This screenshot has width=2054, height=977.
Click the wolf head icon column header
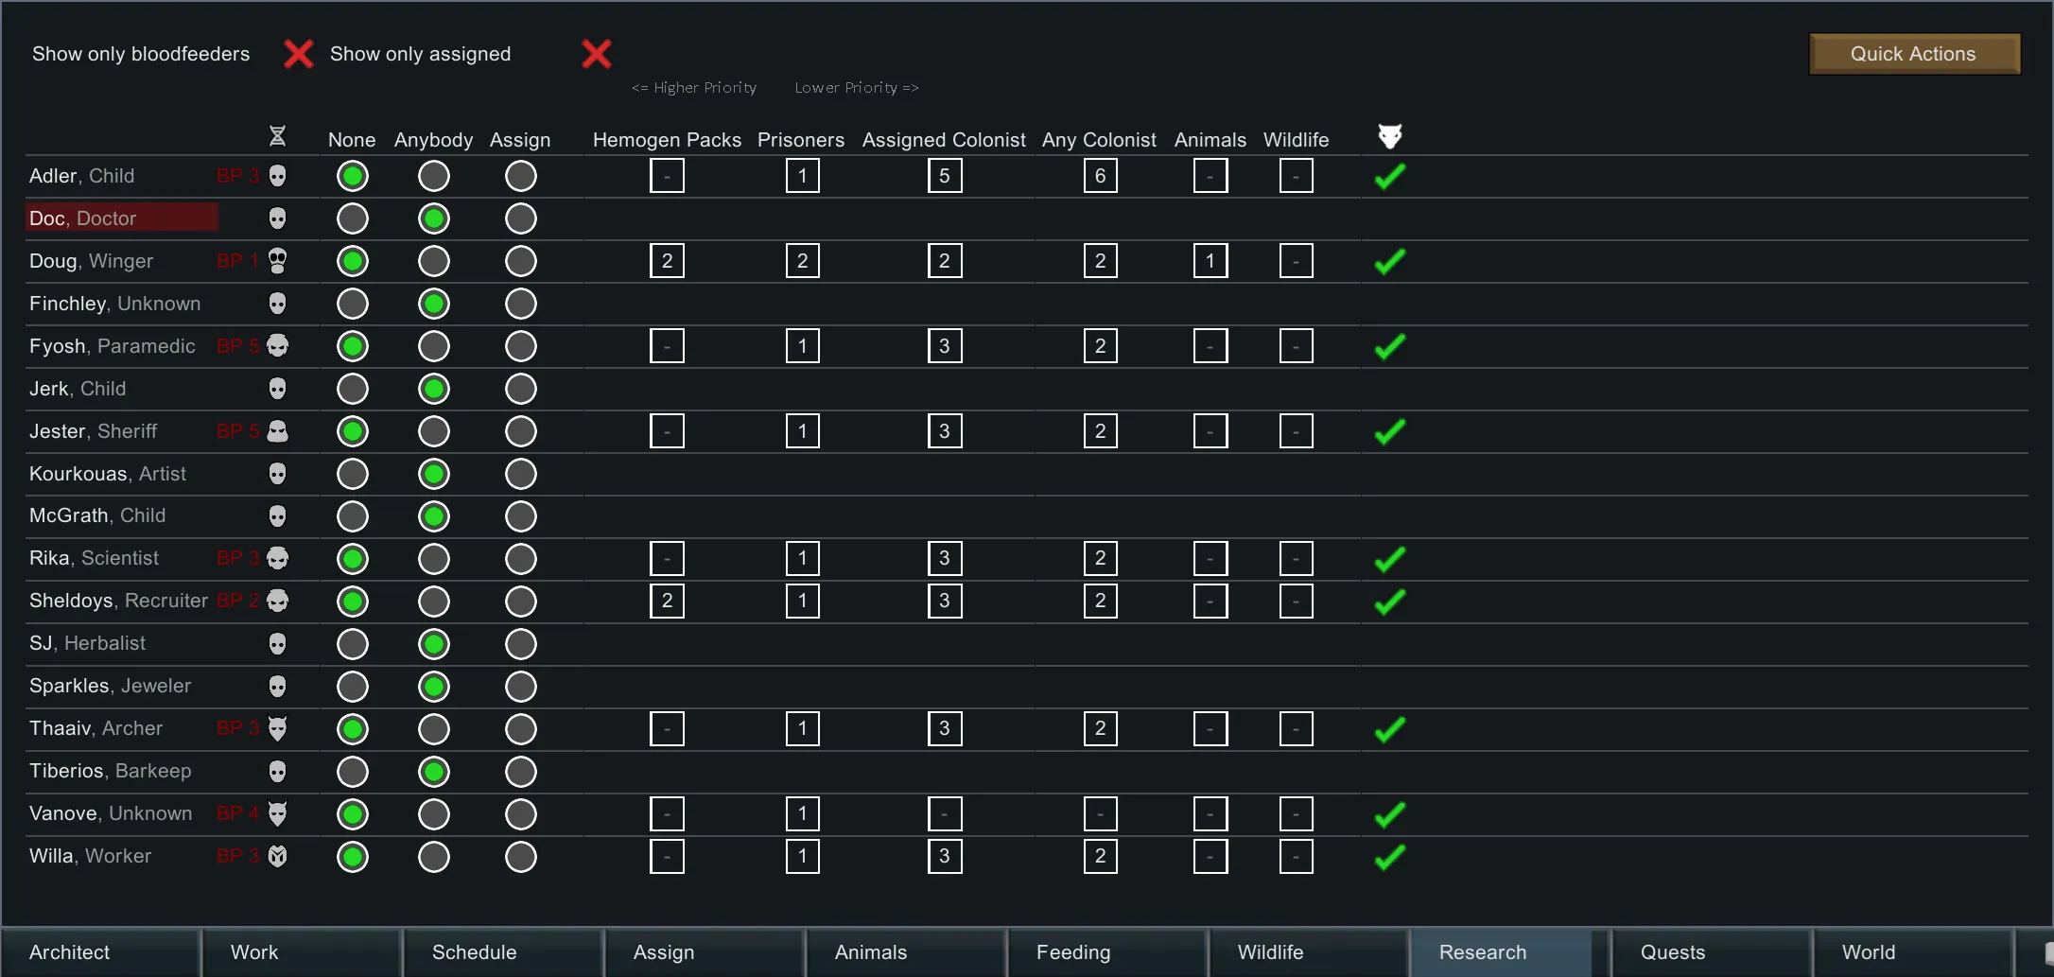[1389, 136]
